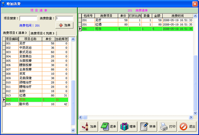
Task: Click the wine bottle 加单 button at bottom
Action: (x=89, y=126)
